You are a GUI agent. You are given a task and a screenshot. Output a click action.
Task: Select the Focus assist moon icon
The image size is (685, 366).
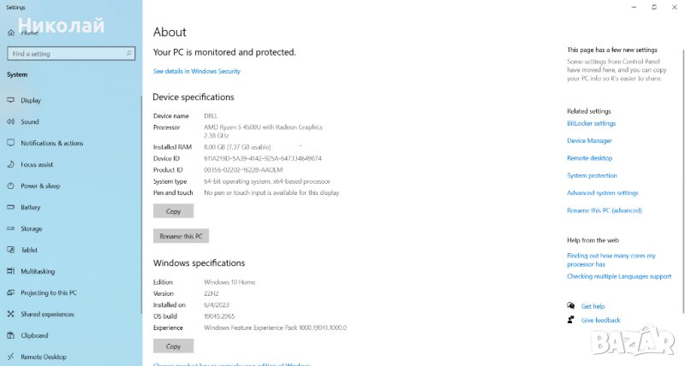(10, 164)
